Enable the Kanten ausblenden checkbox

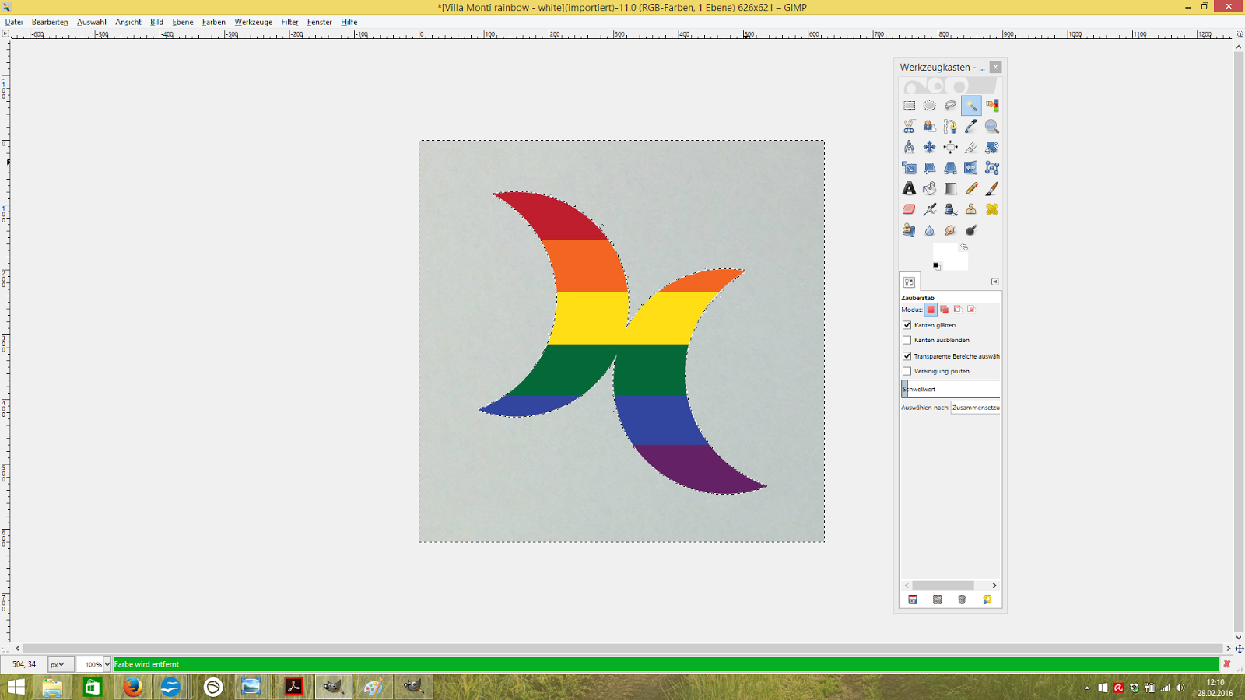click(907, 340)
